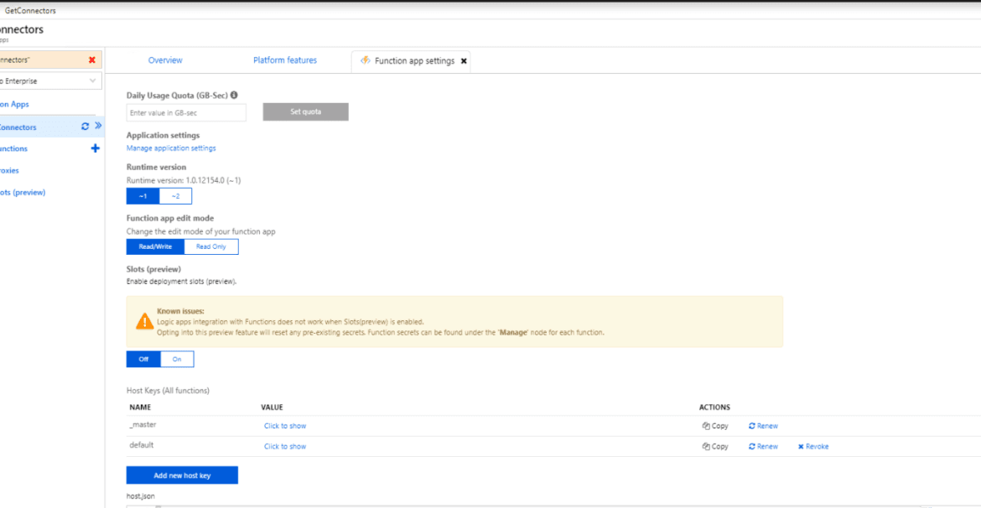Click the copy icon for the default key
Screen dimensions: 981x508
705,447
